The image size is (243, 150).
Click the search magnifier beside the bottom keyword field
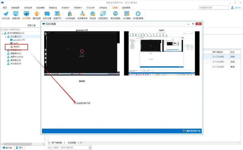click(90, 148)
